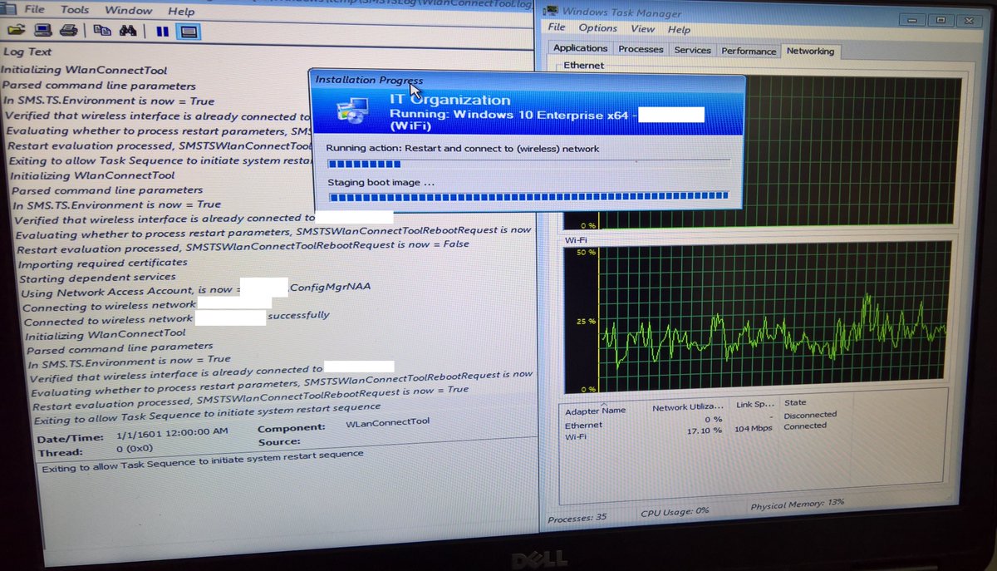Screen dimensions: 997x571
Task: Maximize the Windows Task Manager window
Action: click(x=941, y=20)
